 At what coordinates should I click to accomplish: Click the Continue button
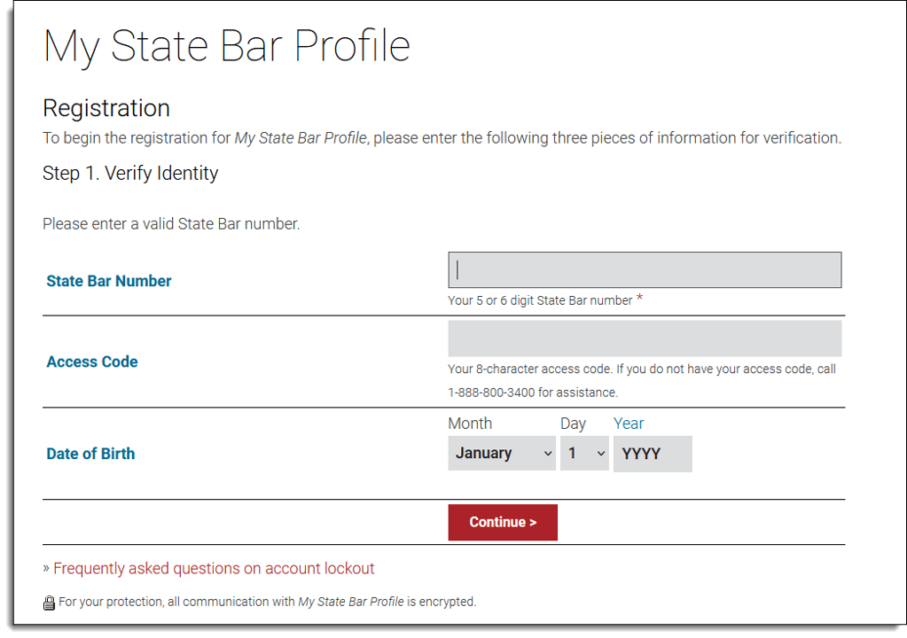pyautogui.click(x=503, y=522)
